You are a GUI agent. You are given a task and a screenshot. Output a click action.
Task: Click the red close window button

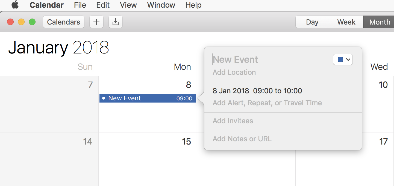pyautogui.click(x=10, y=22)
